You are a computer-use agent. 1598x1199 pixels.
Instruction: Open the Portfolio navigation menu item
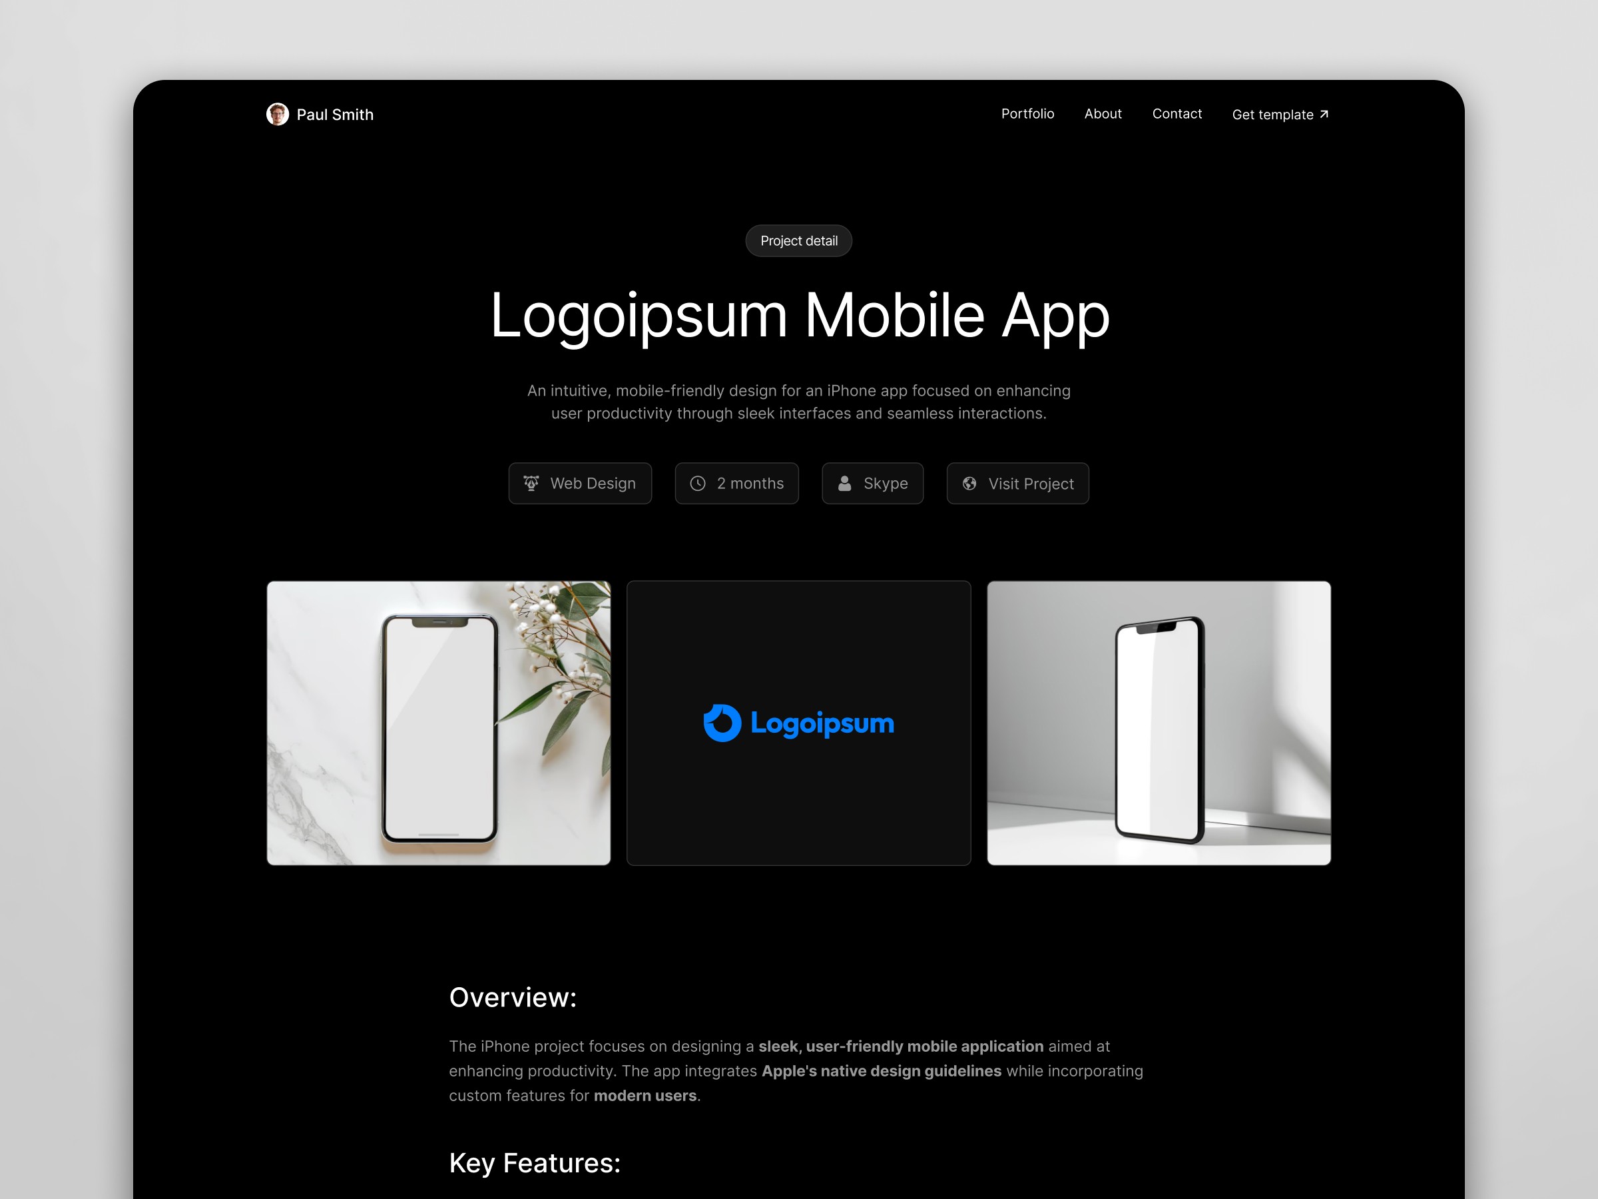coord(1028,113)
